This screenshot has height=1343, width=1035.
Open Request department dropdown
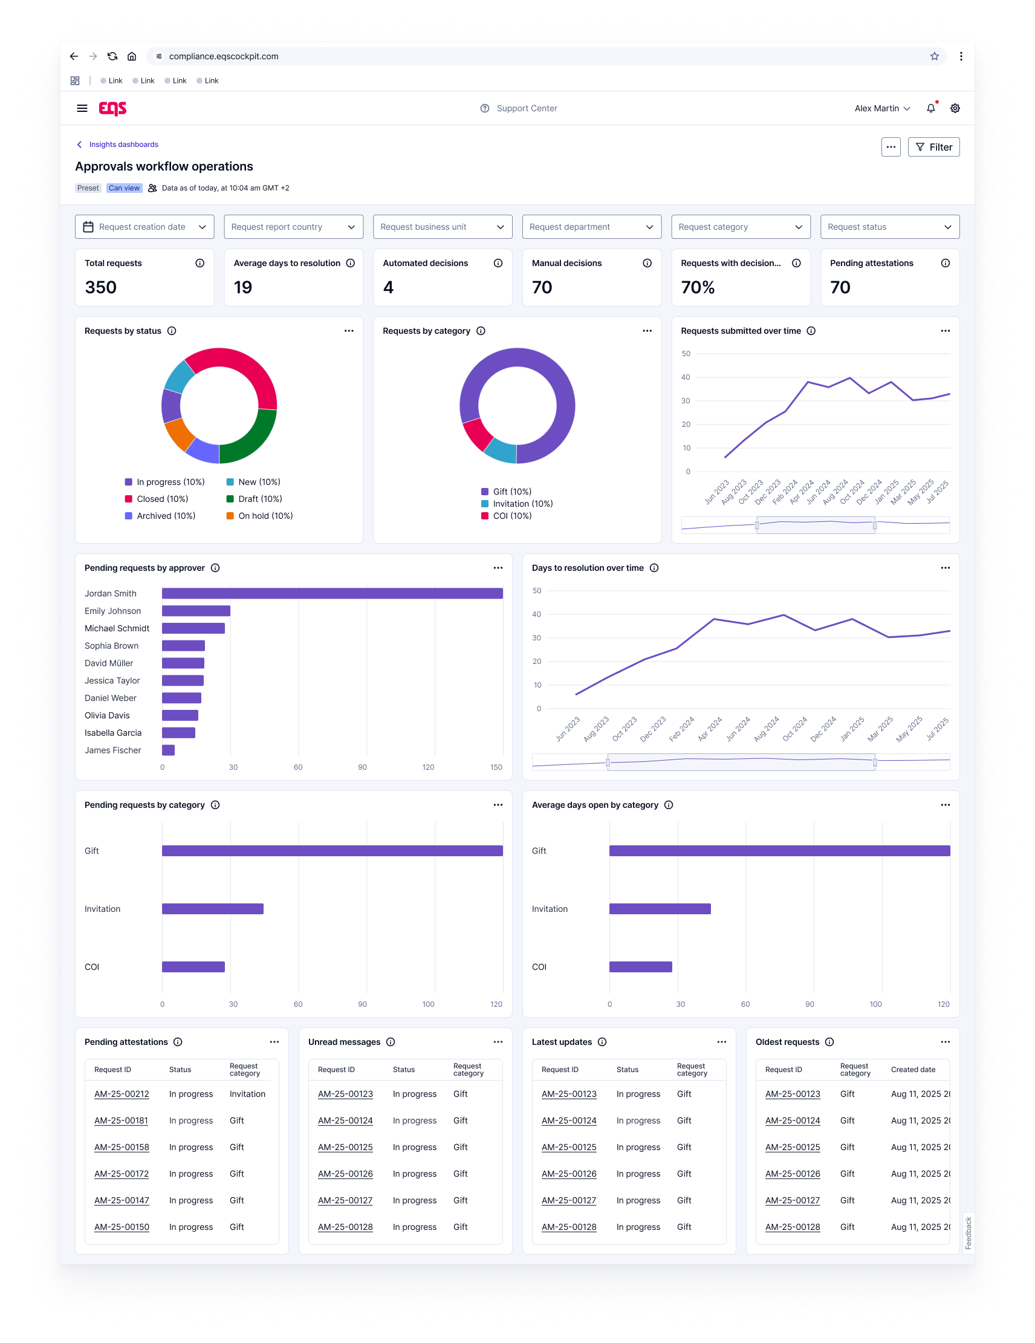tap(592, 227)
